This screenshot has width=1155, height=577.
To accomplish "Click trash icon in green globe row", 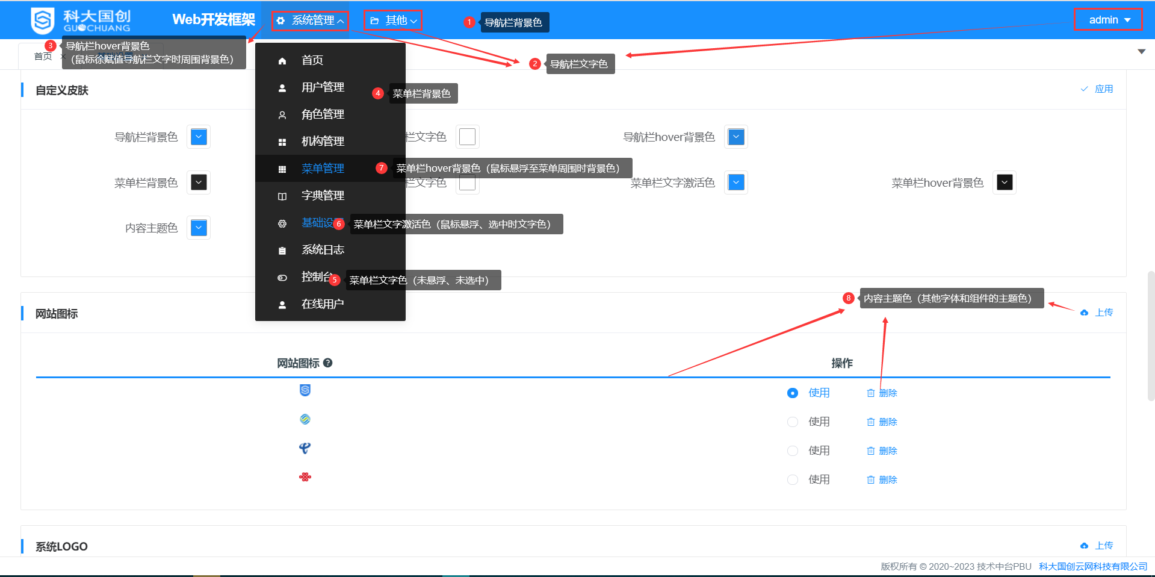I will coord(870,422).
